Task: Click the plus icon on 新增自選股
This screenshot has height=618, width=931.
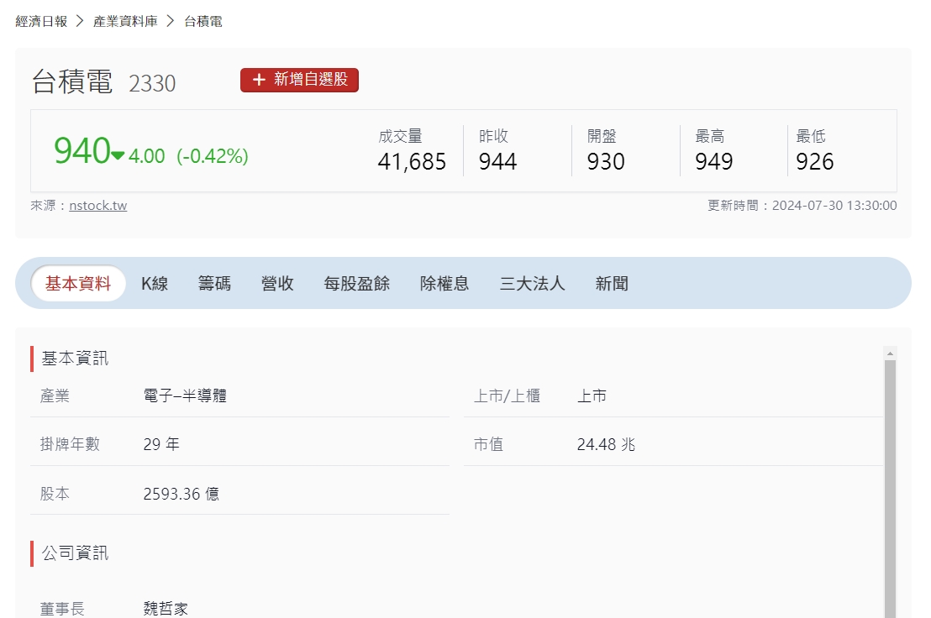Action: pos(259,80)
